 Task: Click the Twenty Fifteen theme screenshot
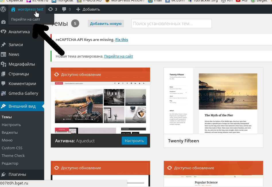pyautogui.click(x=213, y=101)
